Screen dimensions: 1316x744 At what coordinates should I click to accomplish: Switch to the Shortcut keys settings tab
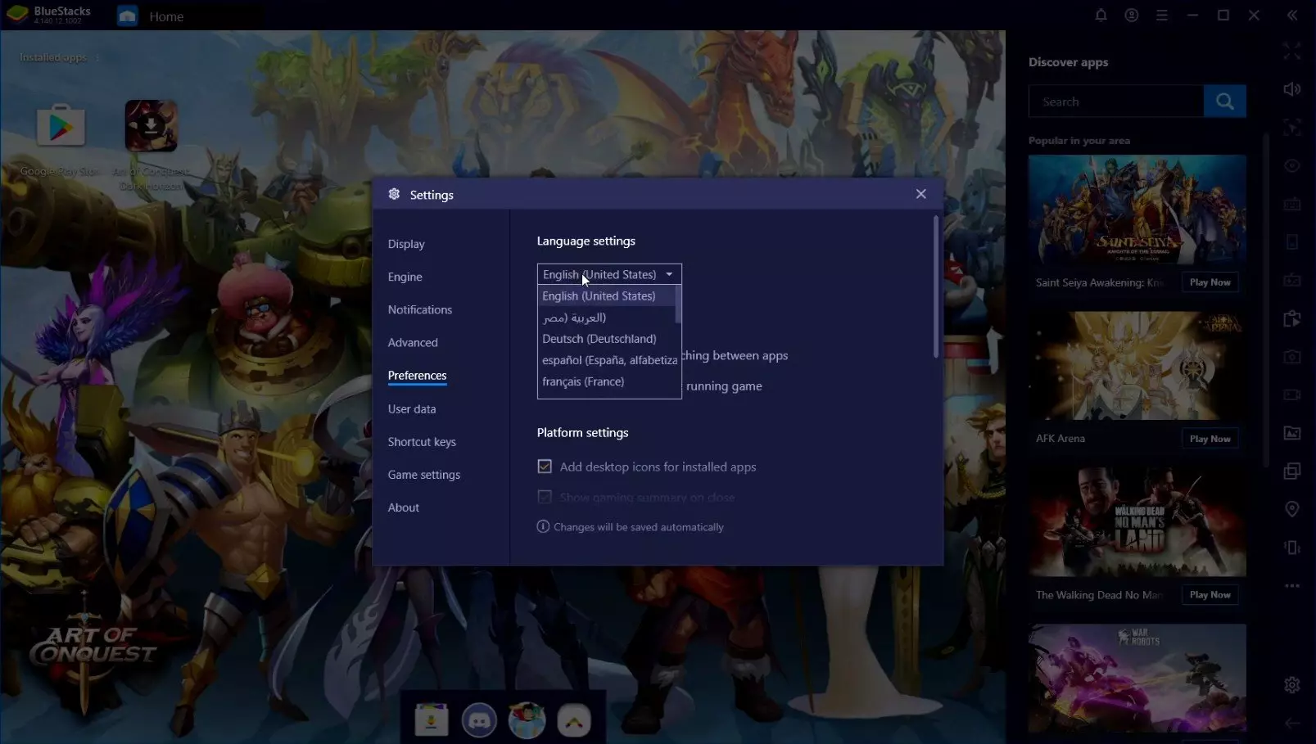pos(422,442)
